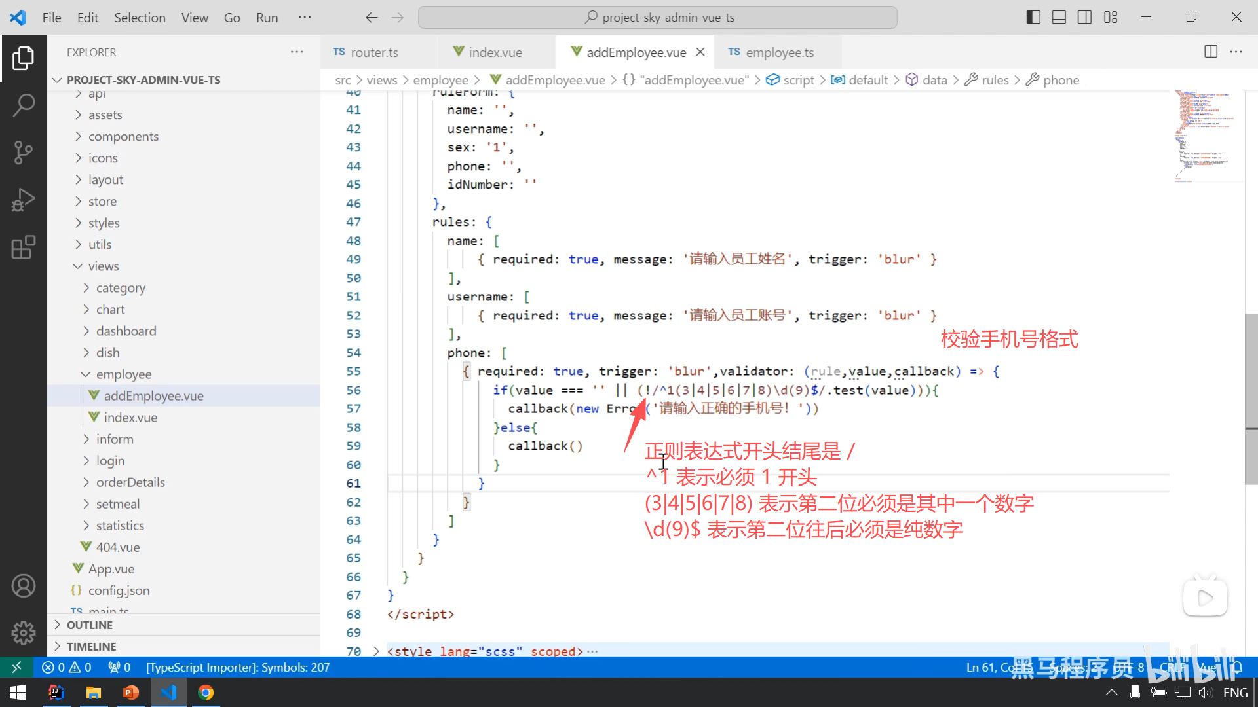Click split editor right icon
Screen dimensions: 1258x707
coord(1210,52)
